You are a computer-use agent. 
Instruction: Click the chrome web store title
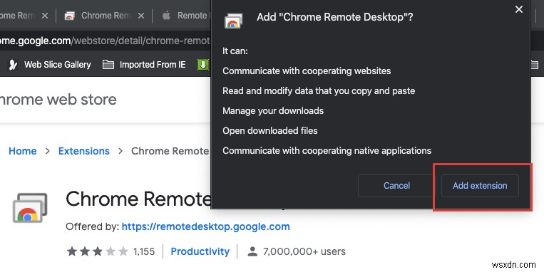pyautogui.click(x=58, y=100)
